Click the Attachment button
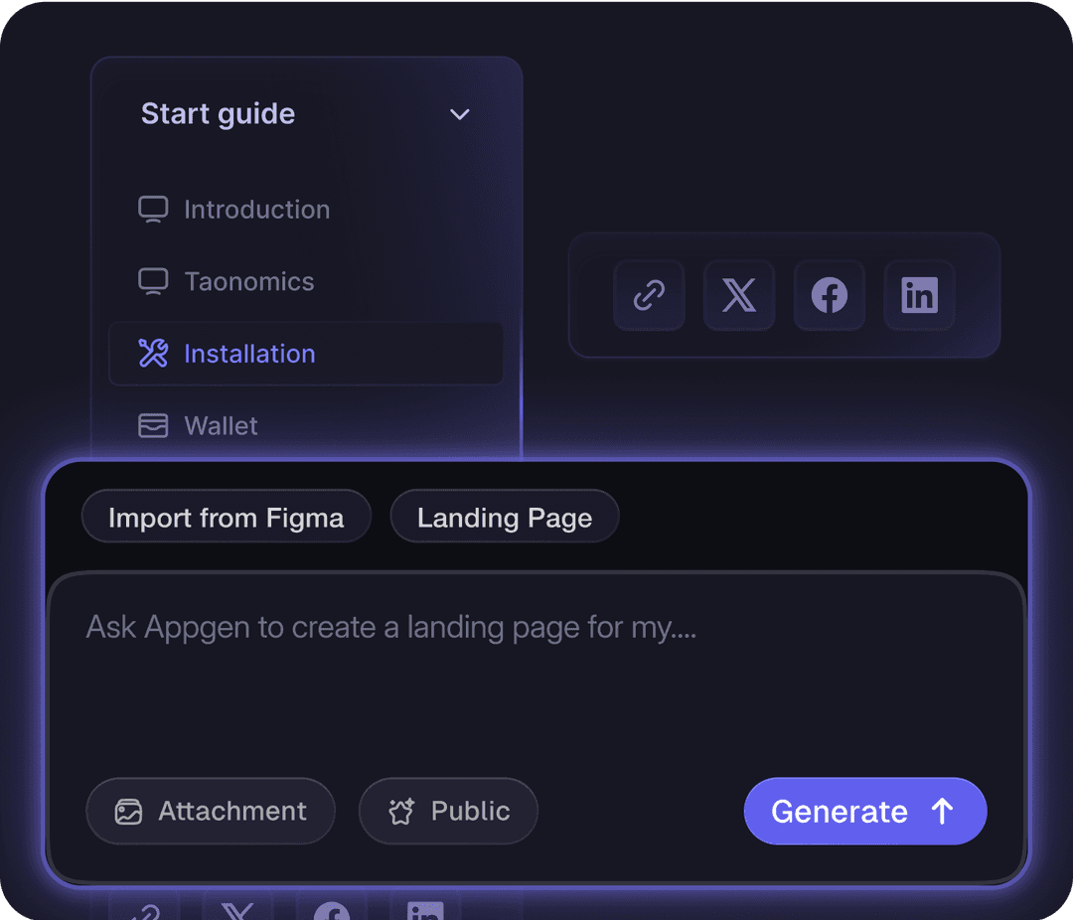This screenshot has height=920, width=1073. click(x=211, y=811)
